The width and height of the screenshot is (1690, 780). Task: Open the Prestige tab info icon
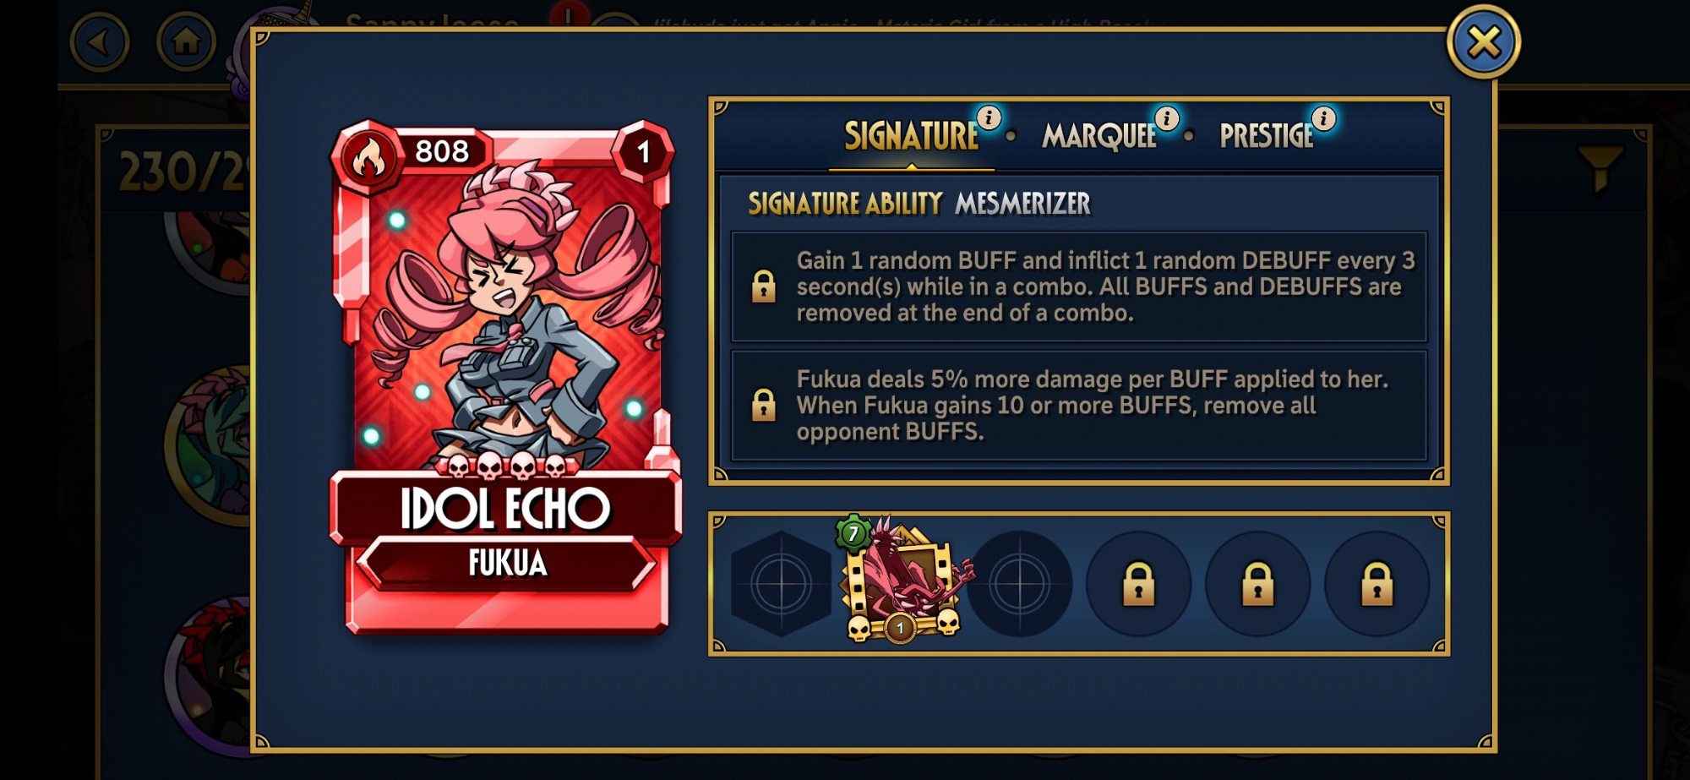click(1324, 118)
